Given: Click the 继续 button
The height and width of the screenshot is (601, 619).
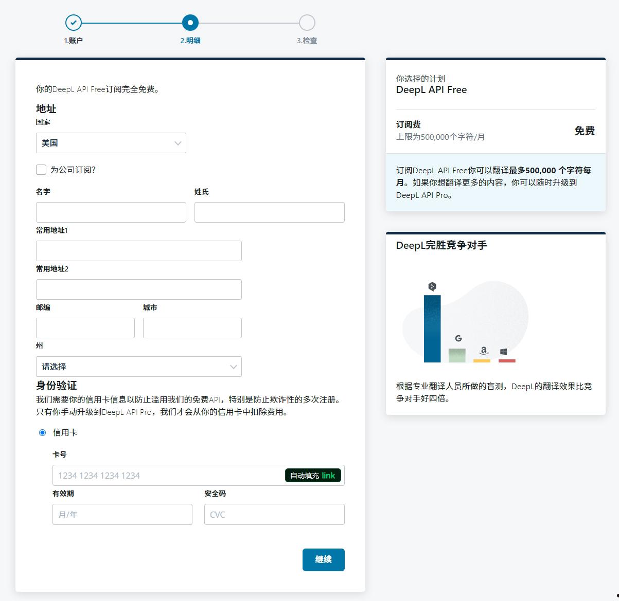Looking at the screenshot, I should [324, 559].
